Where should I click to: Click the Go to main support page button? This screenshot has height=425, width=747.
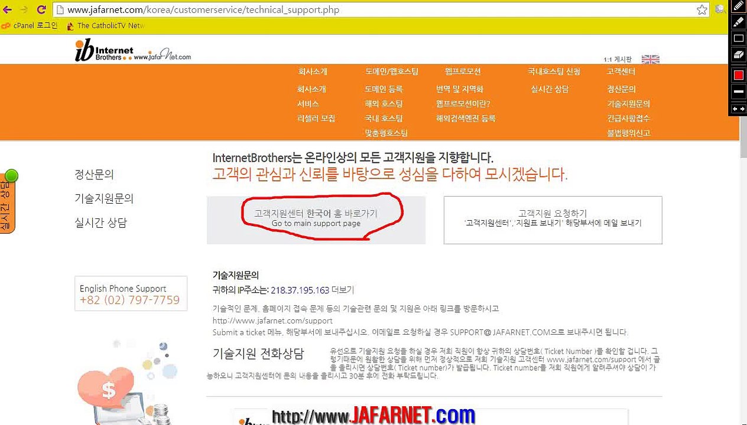point(316,220)
